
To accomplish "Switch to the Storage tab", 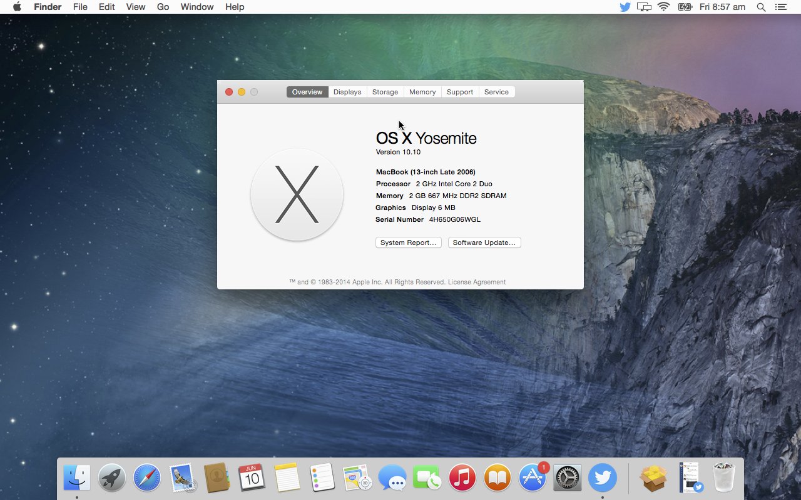I will pyautogui.click(x=385, y=92).
